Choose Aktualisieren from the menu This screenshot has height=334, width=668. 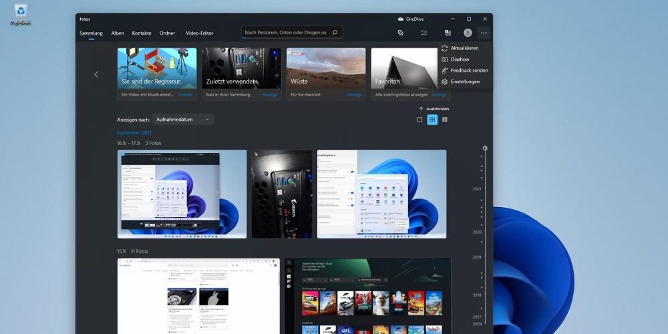tap(464, 48)
